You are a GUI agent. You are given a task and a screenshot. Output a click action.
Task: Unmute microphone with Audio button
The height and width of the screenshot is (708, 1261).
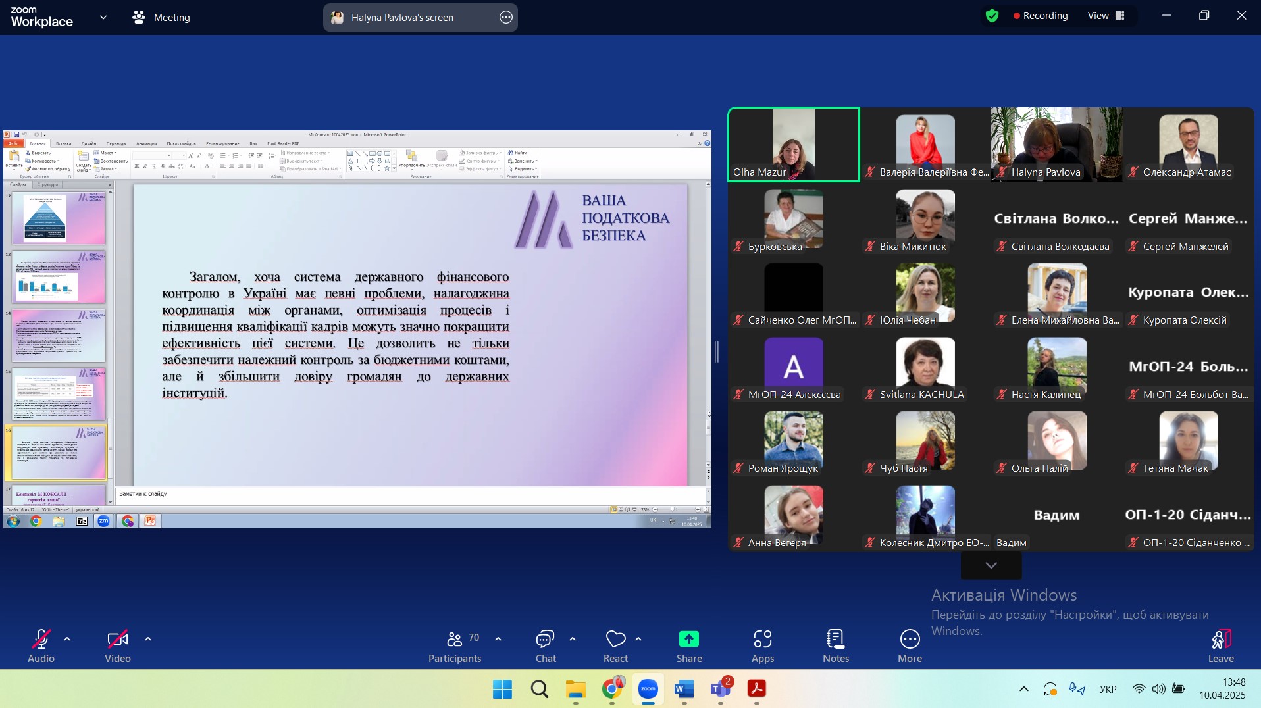coord(41,646)
